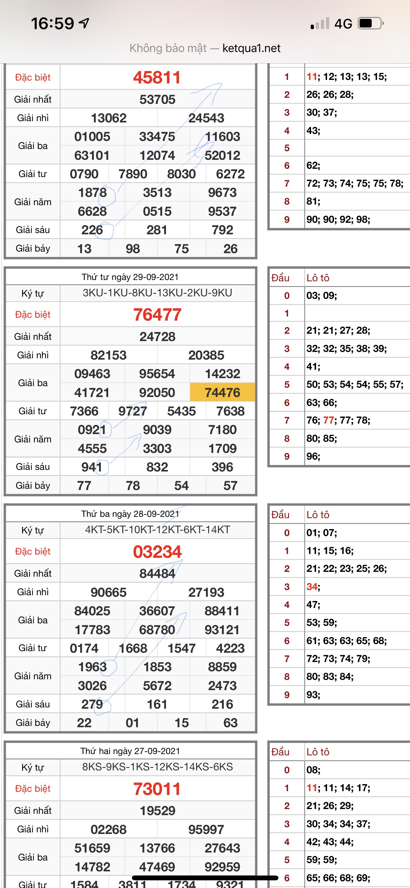The width and height of the screenshot is (410, 888).
Task: Click the loto row 21; 22; 23; 25; 26;
Action: coord(347,568)
